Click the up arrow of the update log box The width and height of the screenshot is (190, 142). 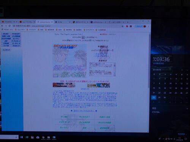tap(114, 64)
